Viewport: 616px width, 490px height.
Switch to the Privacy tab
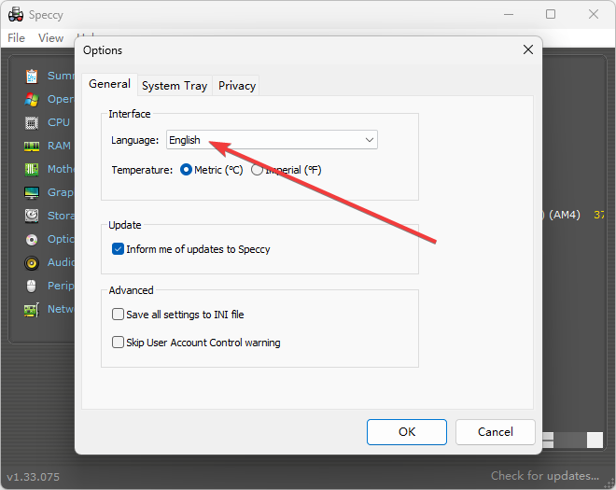coord(237,86)
